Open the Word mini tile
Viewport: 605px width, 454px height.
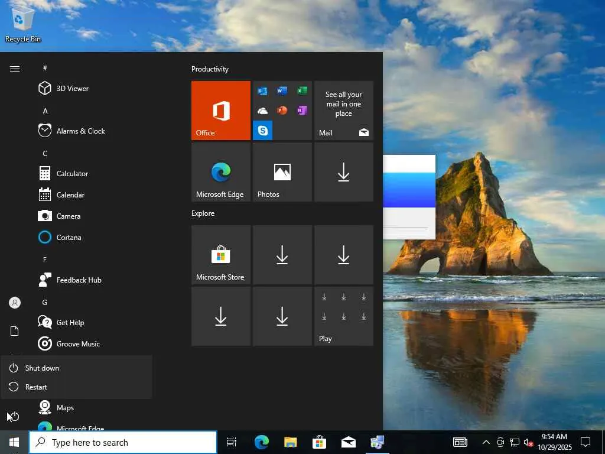pyautogui.click(x=282, y=90)
